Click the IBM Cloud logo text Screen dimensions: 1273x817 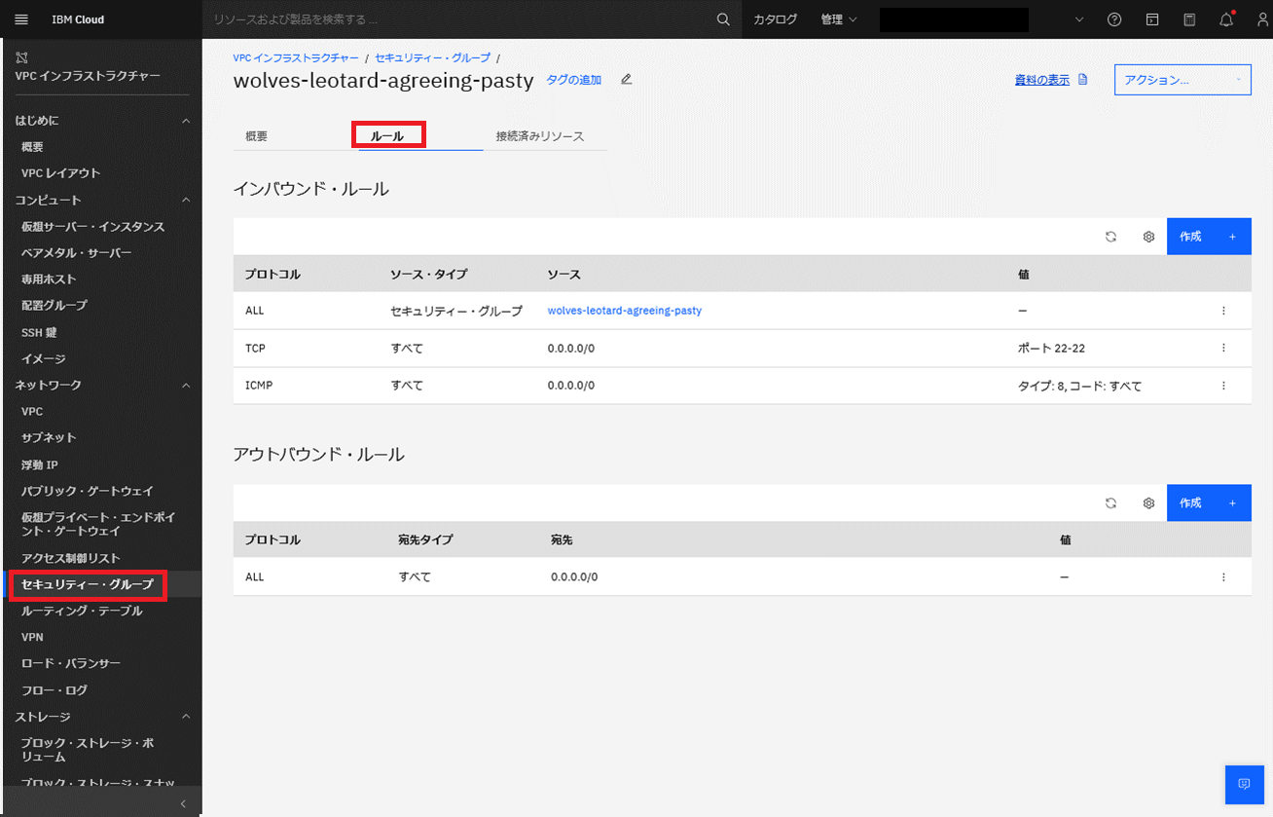click(78, 19)
